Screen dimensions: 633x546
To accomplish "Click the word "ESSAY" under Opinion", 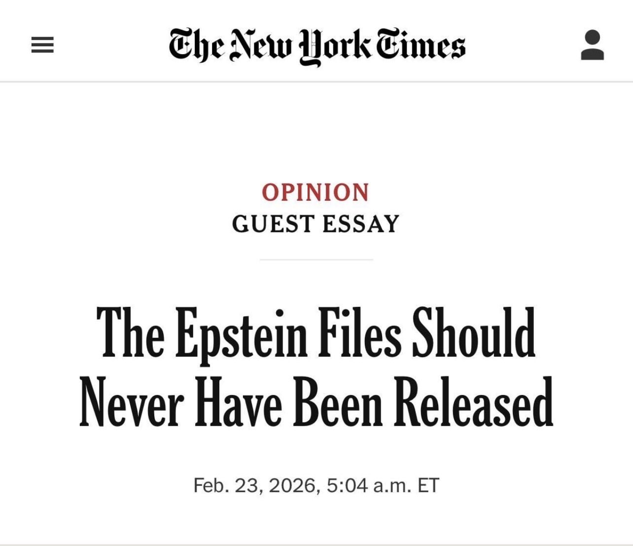I will point(361,224).
